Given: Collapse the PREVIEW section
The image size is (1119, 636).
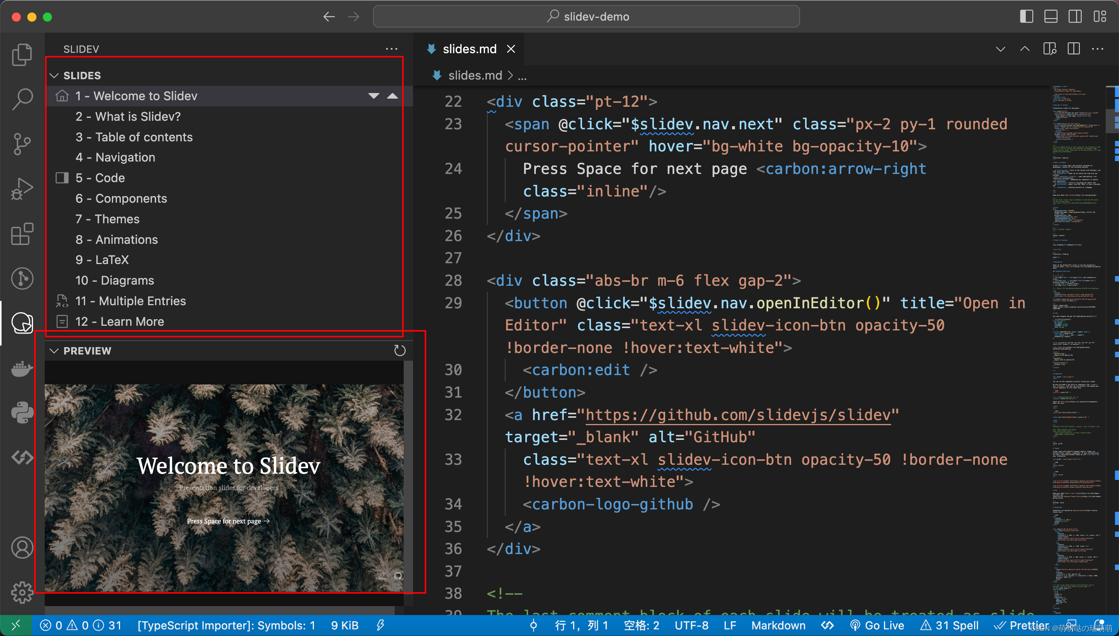Looking at the screenshot, I should (54, 351).
